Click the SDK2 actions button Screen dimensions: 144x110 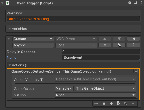click(97, 103)
